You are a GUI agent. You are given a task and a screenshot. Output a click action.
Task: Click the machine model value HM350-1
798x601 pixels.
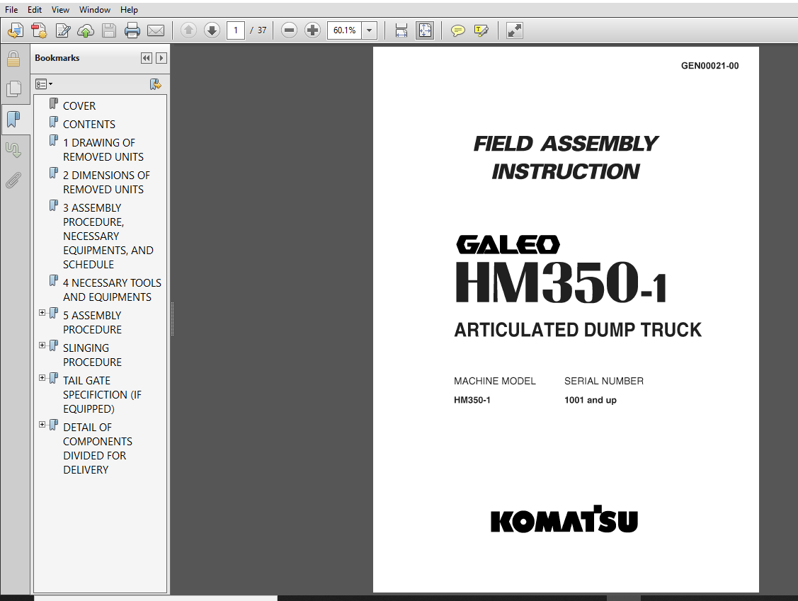pyautogui.click(x=472, y=400)
